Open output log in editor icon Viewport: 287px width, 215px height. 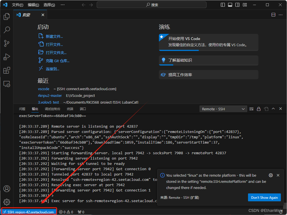(266, 109)
